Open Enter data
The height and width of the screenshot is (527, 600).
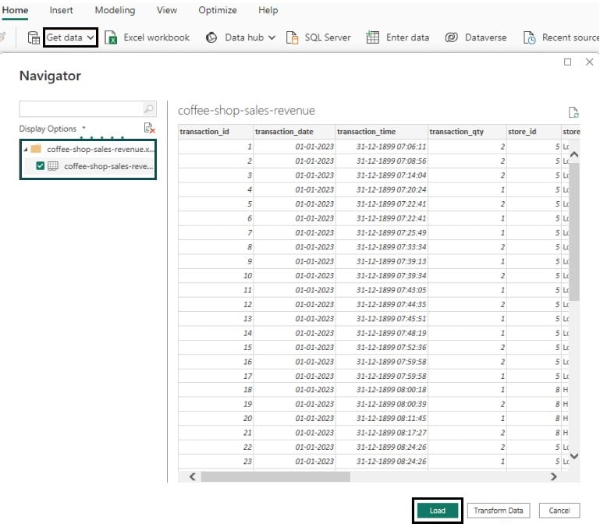tap(407, 37)
